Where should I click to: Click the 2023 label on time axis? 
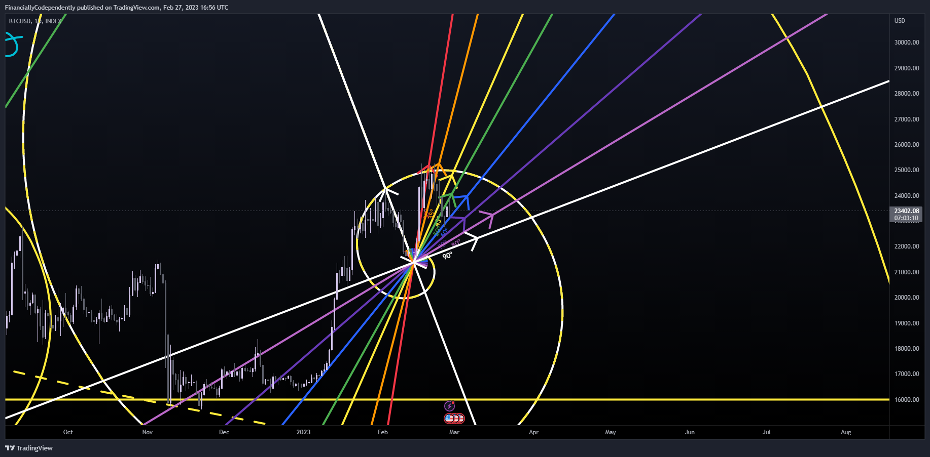tap(303, 432)
